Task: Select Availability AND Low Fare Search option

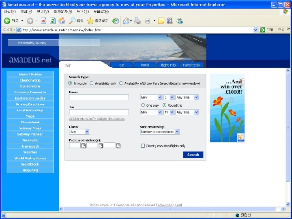Action: [121, 83]
